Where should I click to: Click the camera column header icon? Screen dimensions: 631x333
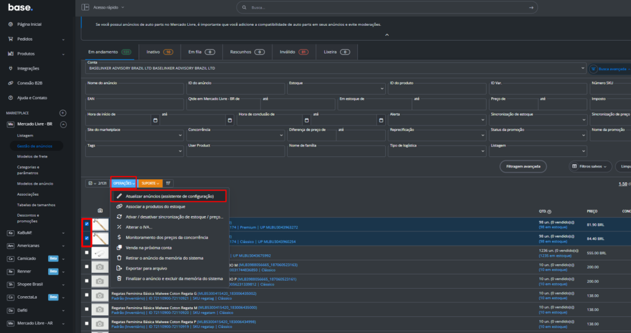pos(100,211)
